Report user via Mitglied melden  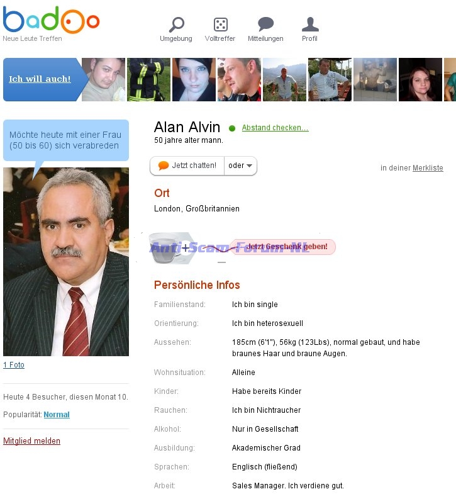(31, 441)
